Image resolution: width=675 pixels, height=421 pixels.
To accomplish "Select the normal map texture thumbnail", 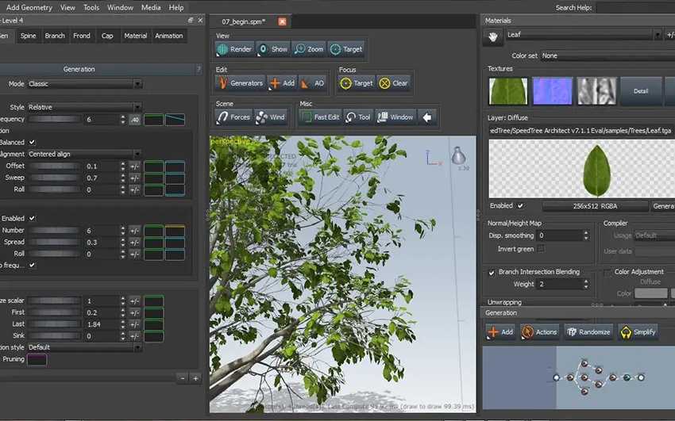I will pyautogui.click(x=553, y=91).
